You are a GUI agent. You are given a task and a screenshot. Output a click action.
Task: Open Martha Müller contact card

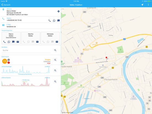pyautogui.click(x=31, y=38)
